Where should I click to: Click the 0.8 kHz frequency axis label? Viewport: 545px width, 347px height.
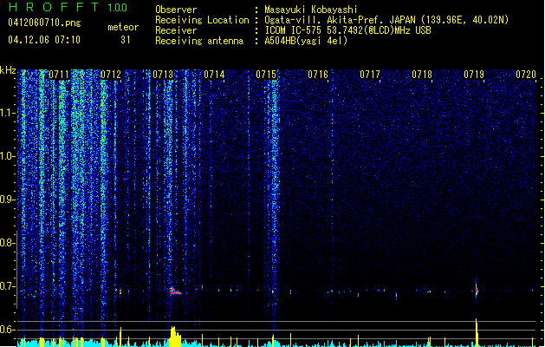pyautogui.click(x=7, y=243)
